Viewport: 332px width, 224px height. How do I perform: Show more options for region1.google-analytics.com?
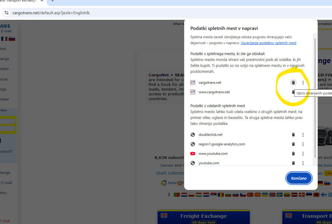point(303,144)
